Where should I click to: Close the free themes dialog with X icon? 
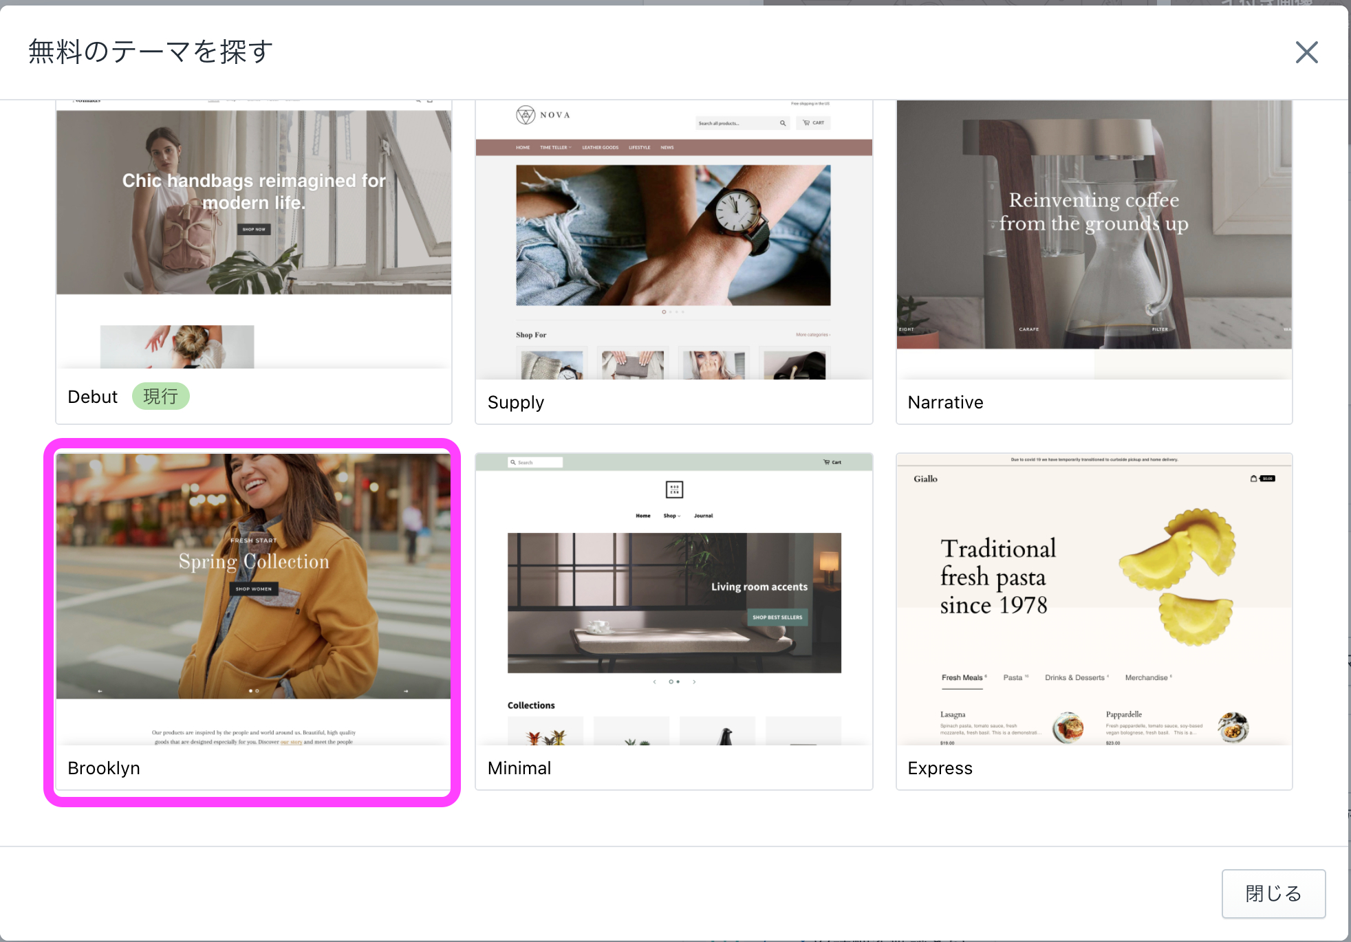(1306, 52)
